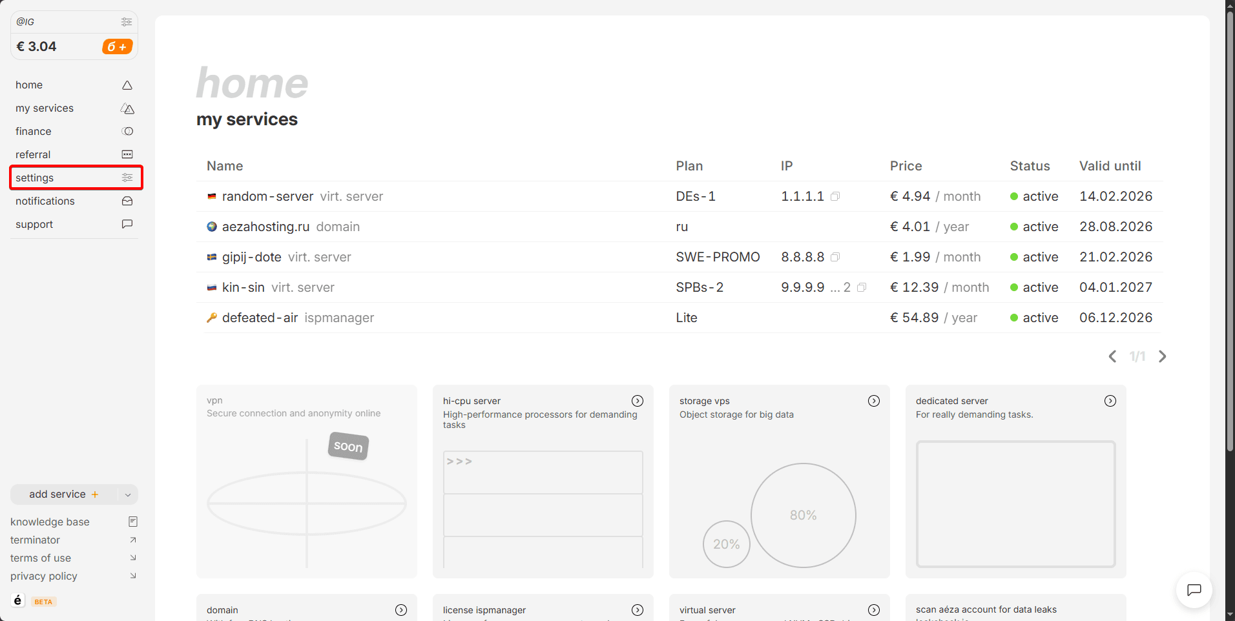Image resolution: width=1235 pixels, height=621 pixels.
Task: Expand the add service dropdown chevron
Action: click(128, 494)
